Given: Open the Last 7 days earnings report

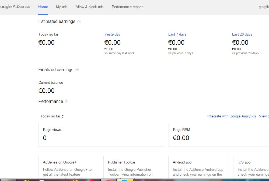Looking at the screenshot, I should [x=177, y=34].
